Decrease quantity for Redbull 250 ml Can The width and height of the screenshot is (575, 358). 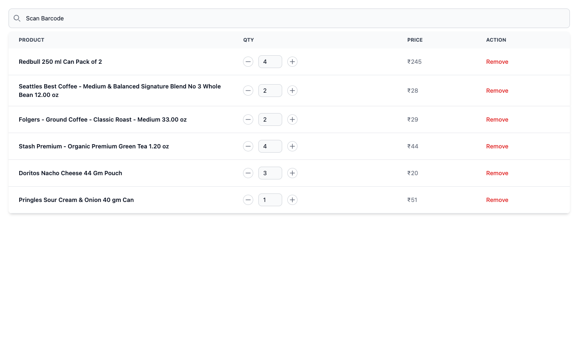pyautogui.click(x=248, y=62)
